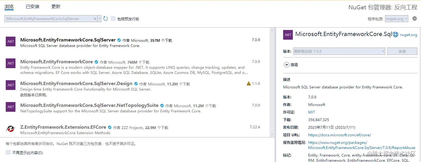Clear the search box with the X icon
The height and width of the screenshot is (162, 421).
coord(95,19)
